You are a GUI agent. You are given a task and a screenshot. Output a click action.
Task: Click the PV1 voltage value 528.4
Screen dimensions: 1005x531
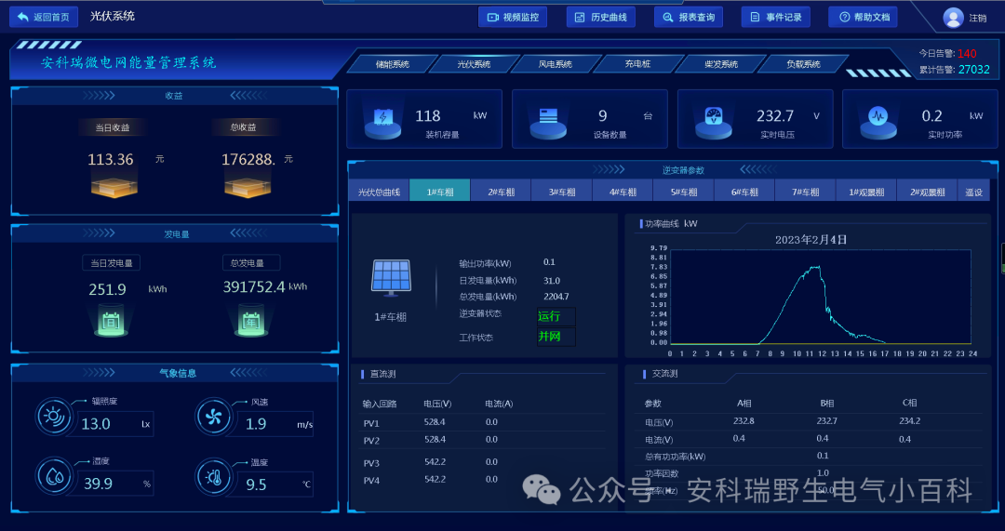(x=435, y=422)
